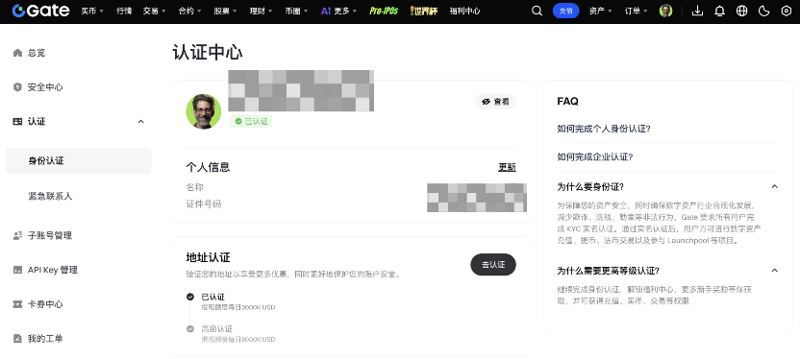The width and height of the screenshot is (800, 359).
Task: Open the 合约 dropdown menu
Action: [x=189, y=11]
